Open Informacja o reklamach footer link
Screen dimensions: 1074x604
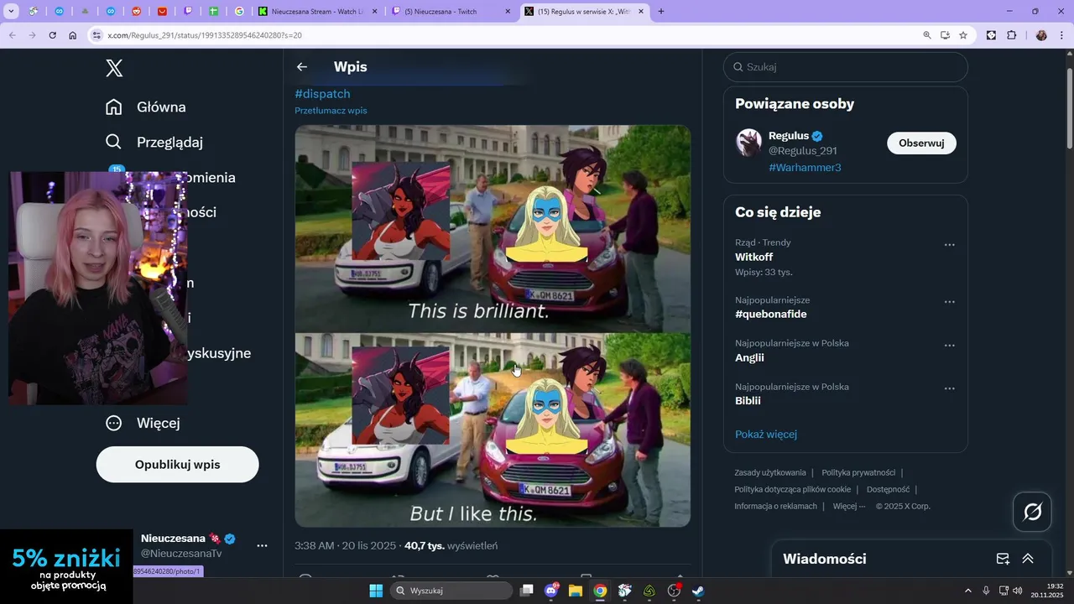click(775, 507)
